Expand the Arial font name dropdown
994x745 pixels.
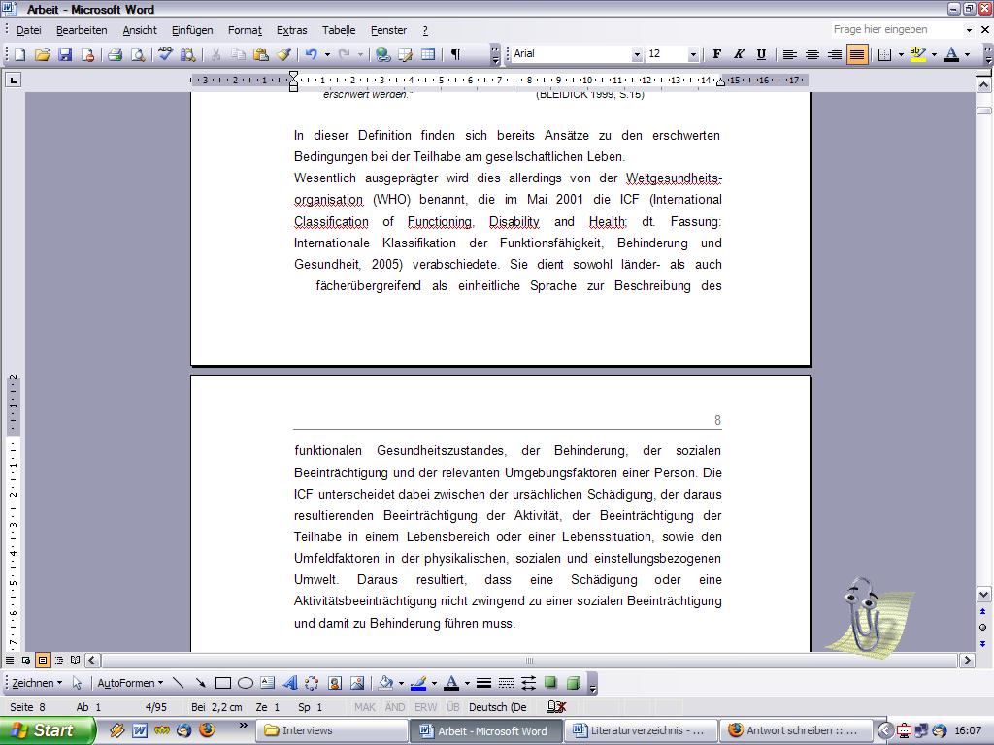tap(637, 54)
